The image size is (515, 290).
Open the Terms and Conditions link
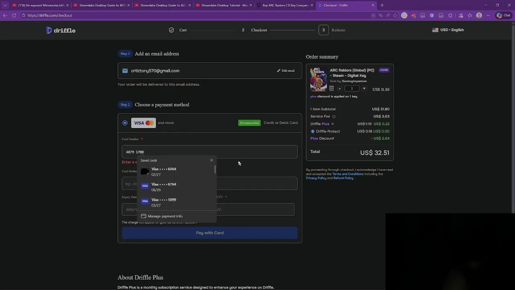(x=348, y=174)
